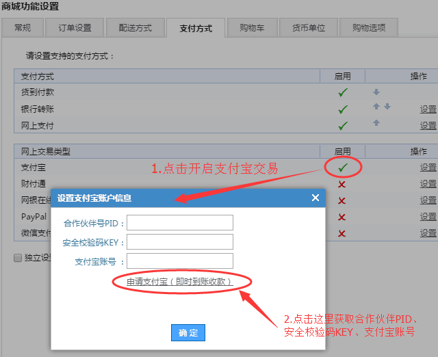Open 设置 for 财付通
438x357 pixels.
tap(428, 184)
